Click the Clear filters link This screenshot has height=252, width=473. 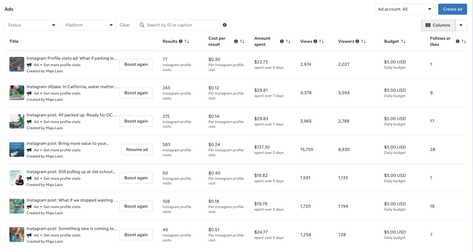point(125,25)
